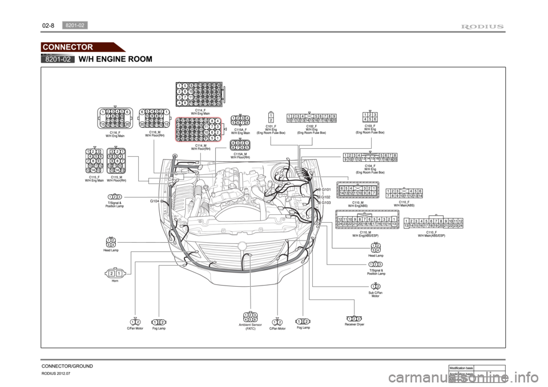Click the Ambient Sensor six-pin connector symbol

point(250,317)
